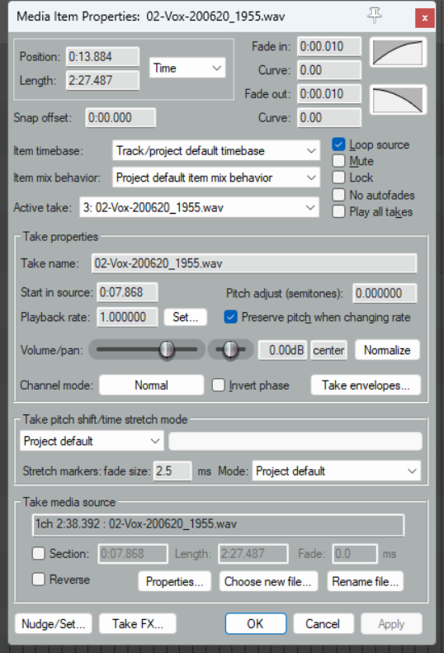The height and width of the screenshot is (653, 444).
Task: Close the Media Item Properties dialog
Action: click(425, 18)
